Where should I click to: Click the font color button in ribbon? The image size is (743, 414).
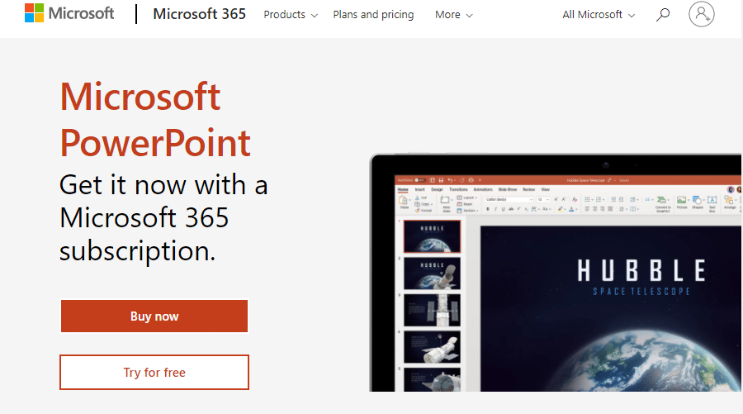point(572,209)
